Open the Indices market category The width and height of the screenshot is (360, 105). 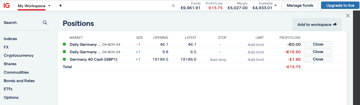(x=10, y=39)
